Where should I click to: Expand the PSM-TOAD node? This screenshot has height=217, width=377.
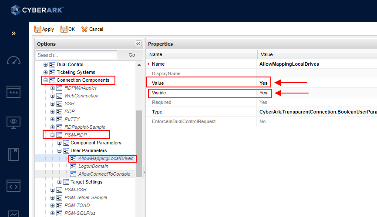(52, 206)
